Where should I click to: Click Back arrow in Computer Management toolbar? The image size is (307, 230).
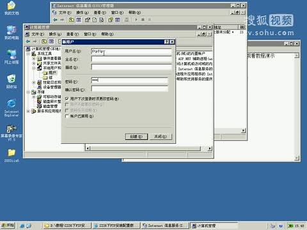(28, 42)
